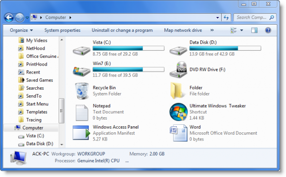Click System properties

(x=62, y=30)
